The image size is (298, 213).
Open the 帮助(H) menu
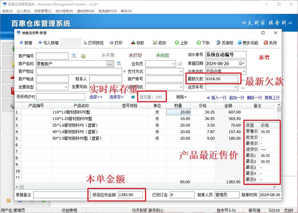coord(126,11)
